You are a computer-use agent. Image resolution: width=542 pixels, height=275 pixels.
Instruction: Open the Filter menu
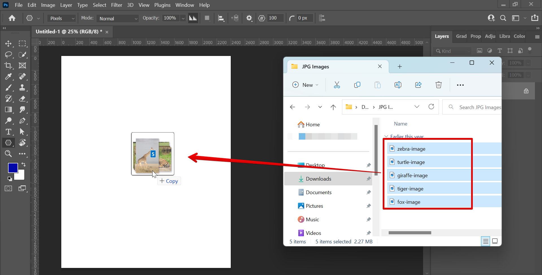(x=116, y=5)
